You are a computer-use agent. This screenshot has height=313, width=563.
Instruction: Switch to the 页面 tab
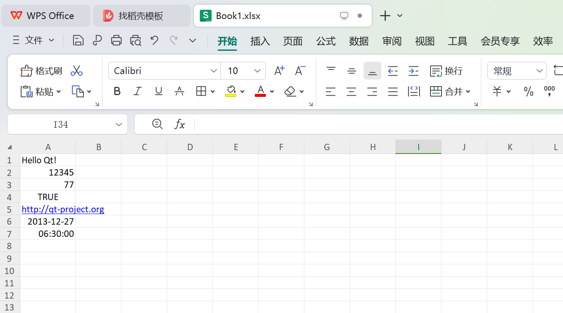293,41
